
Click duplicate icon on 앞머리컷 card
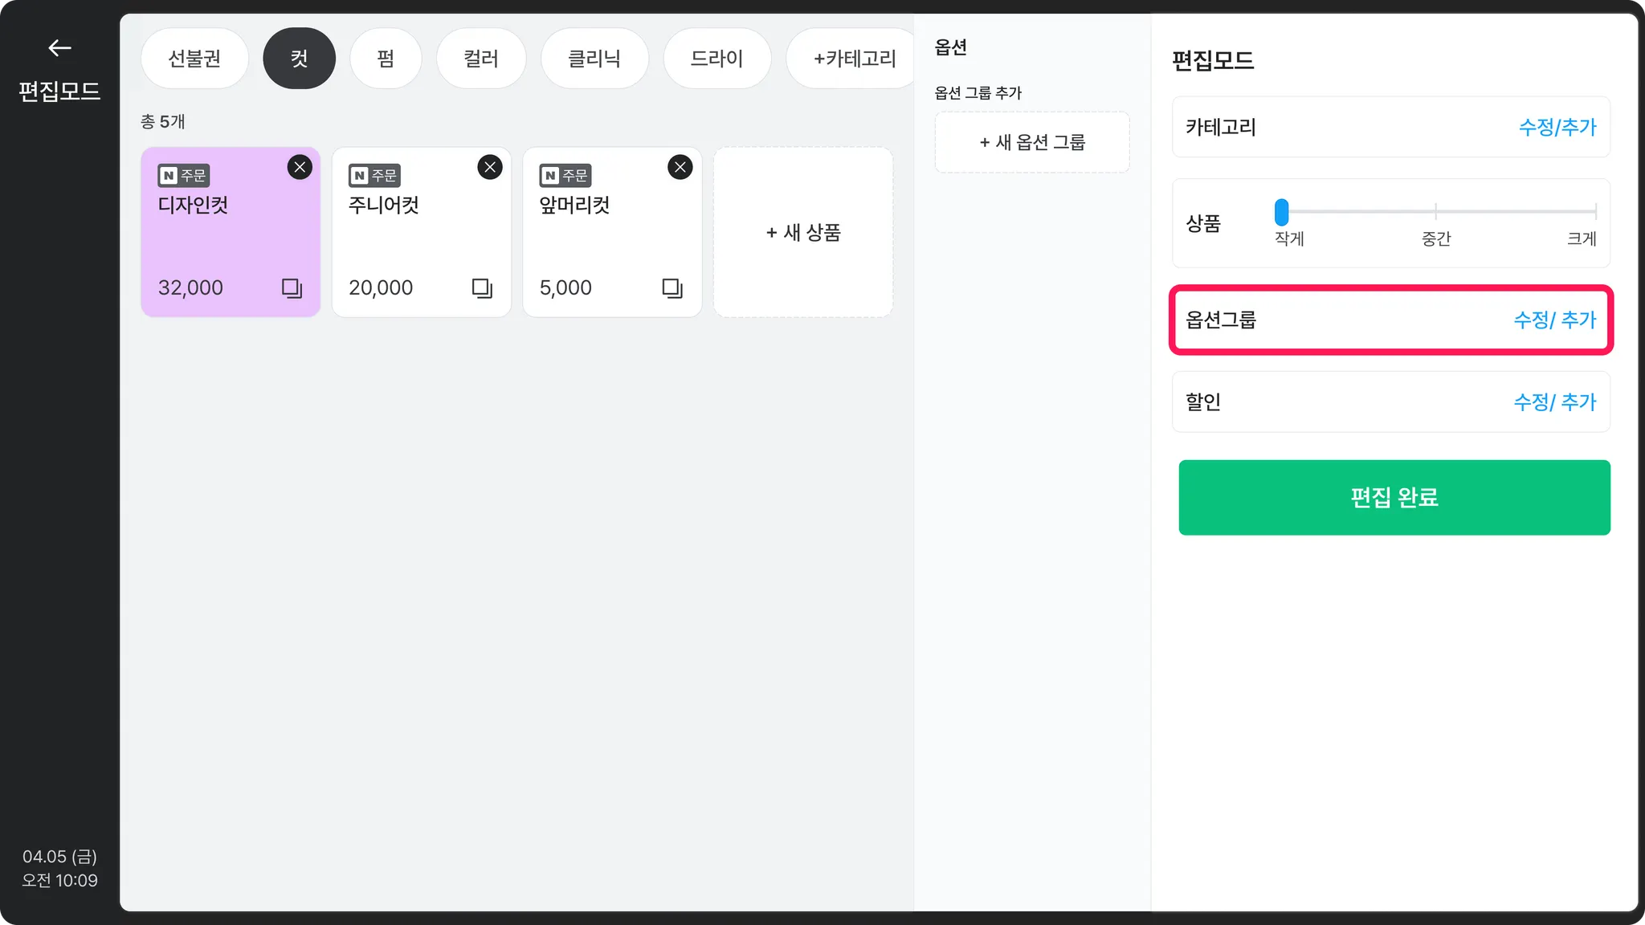coord(672,288)
